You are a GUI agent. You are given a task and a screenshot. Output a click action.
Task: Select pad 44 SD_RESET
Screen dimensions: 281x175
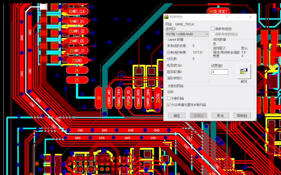tap(218, 12)
